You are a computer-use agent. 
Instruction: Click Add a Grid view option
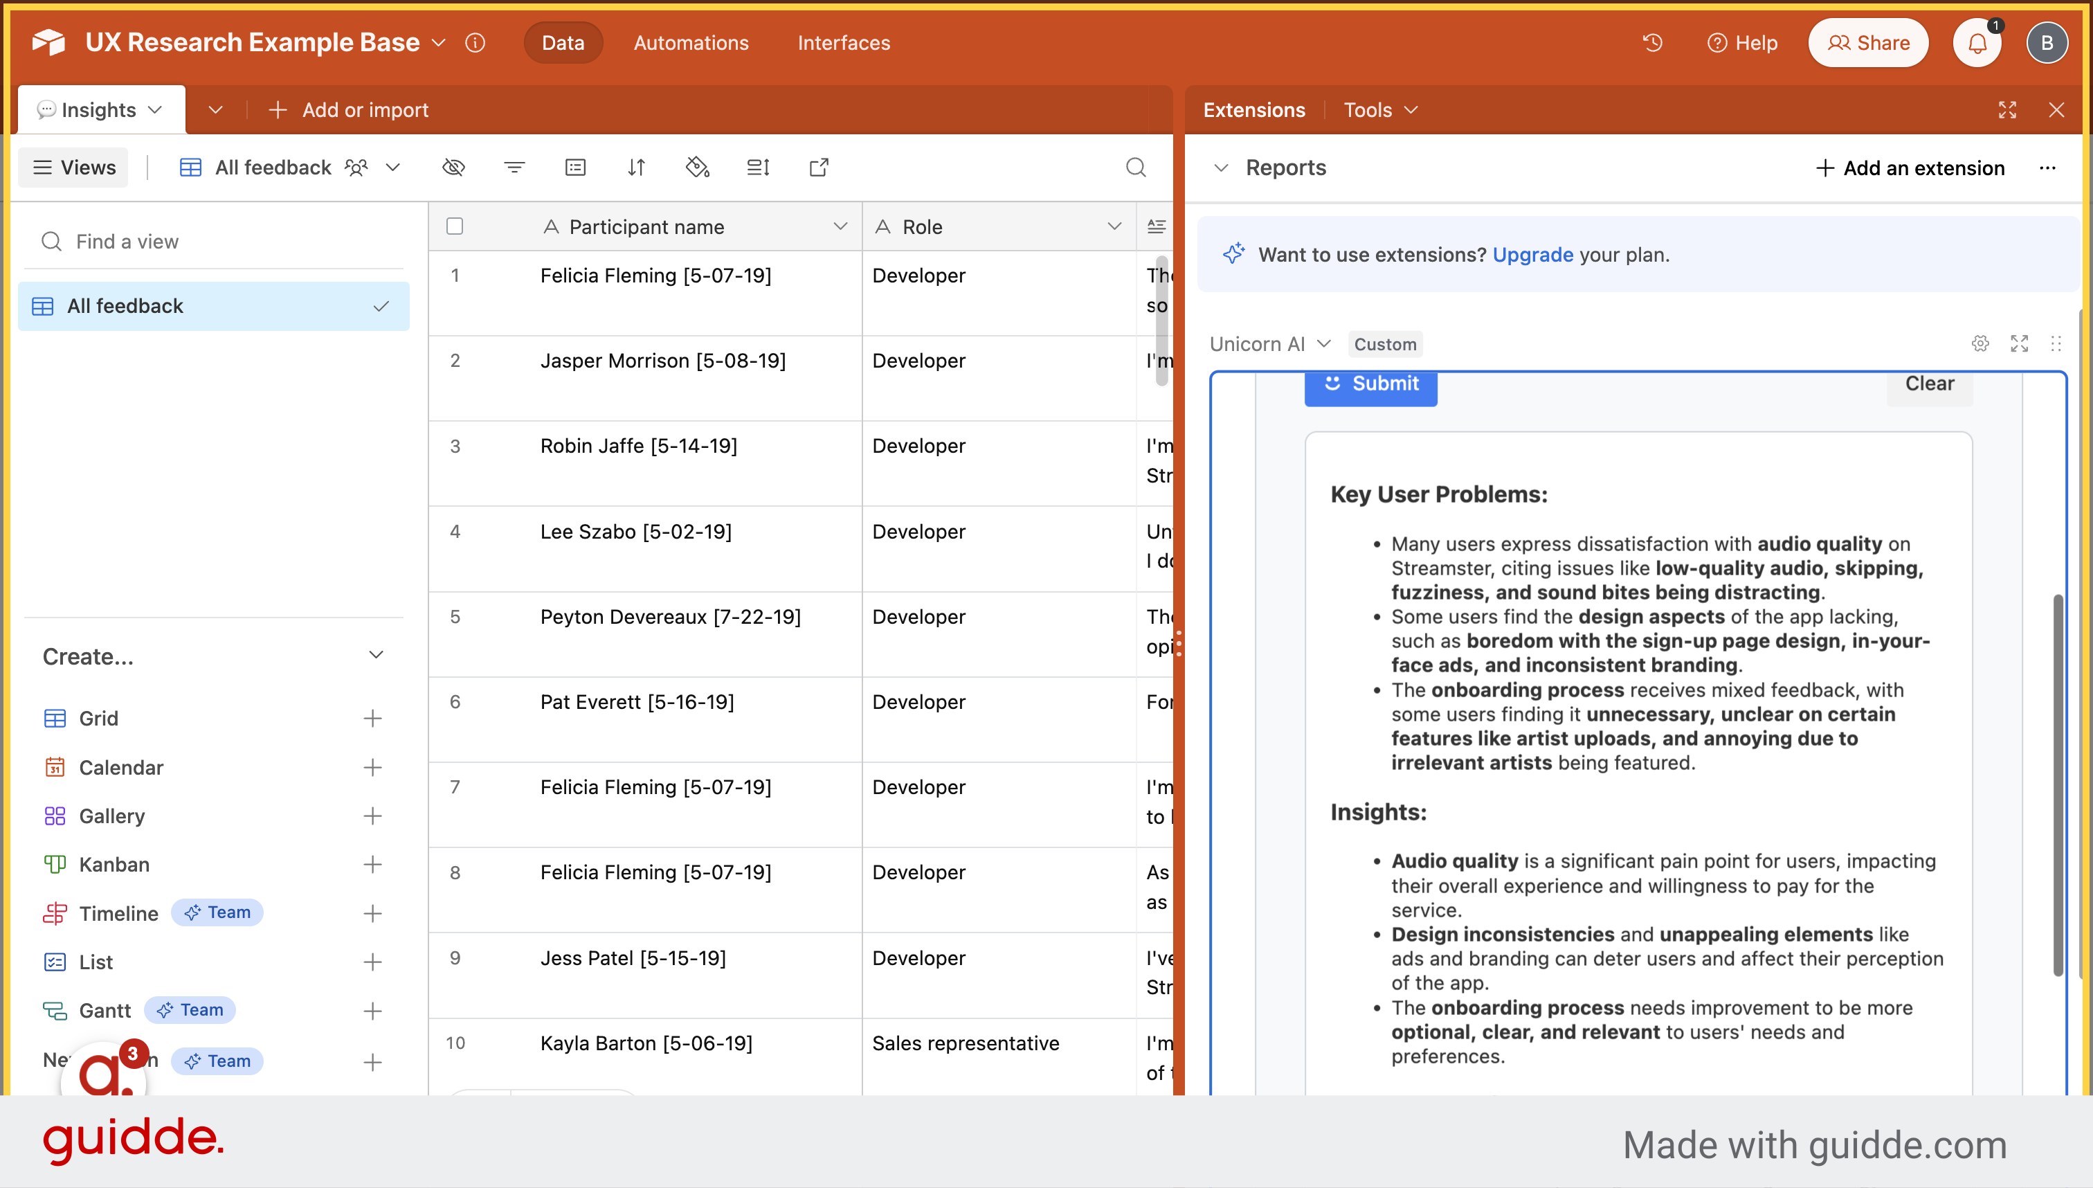pyautogui.click(x=372, y=717)
